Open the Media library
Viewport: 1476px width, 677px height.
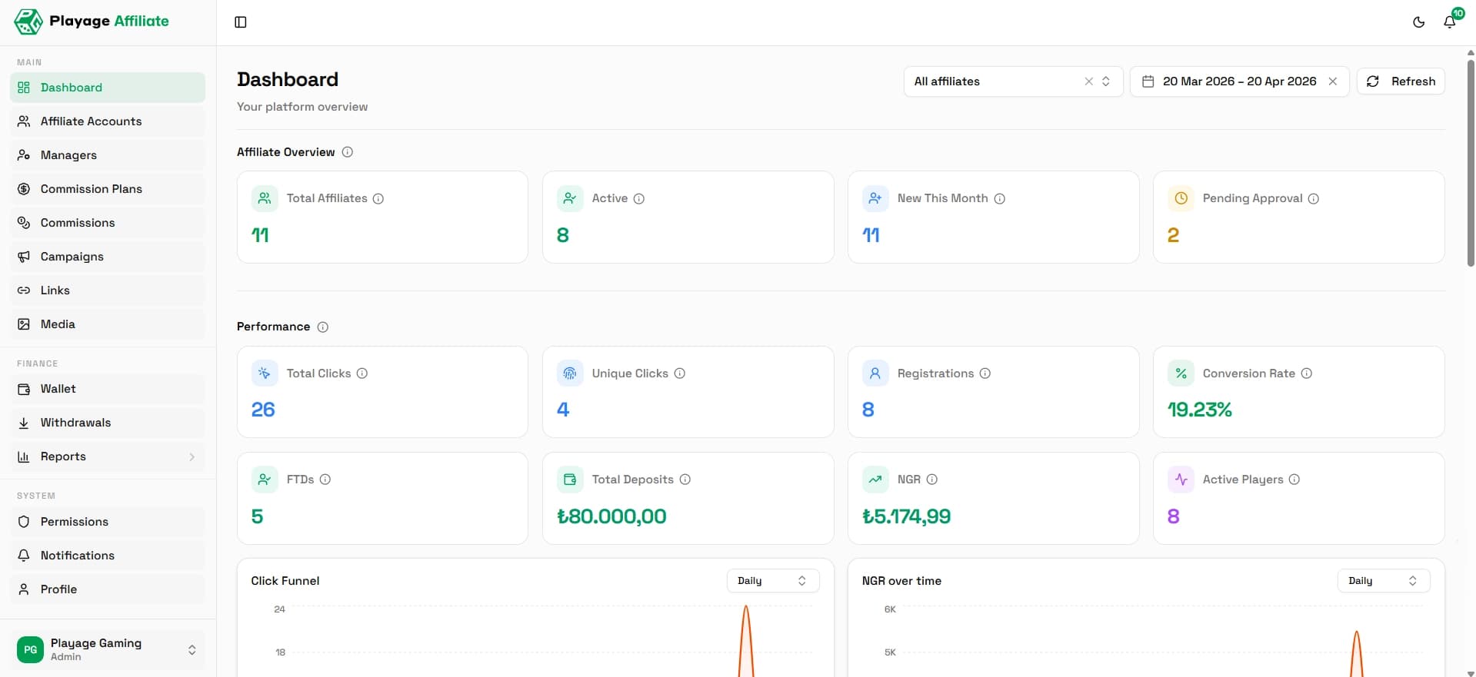coord(108,324)
